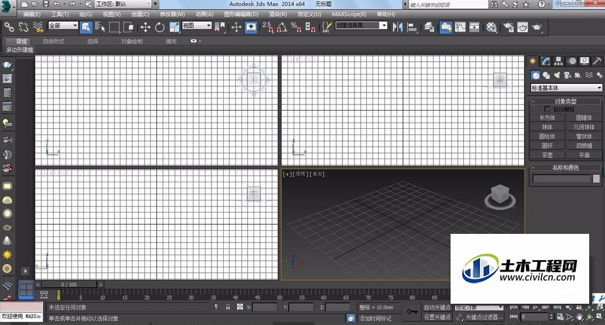Click the perspective ViewCube
The width and height of the screenshot is (605, 325).
500,196
